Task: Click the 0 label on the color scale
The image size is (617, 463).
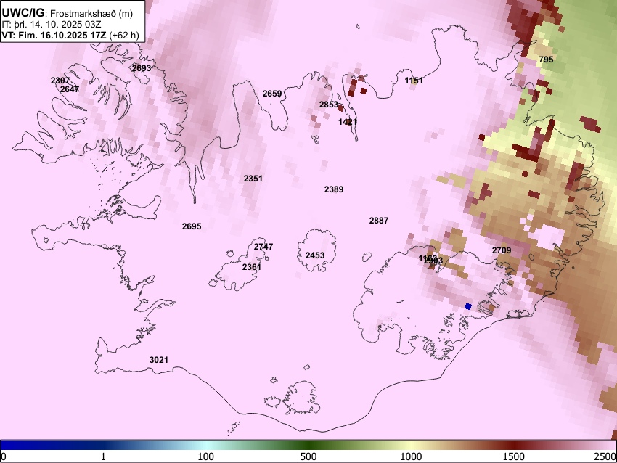Action: 4,456
